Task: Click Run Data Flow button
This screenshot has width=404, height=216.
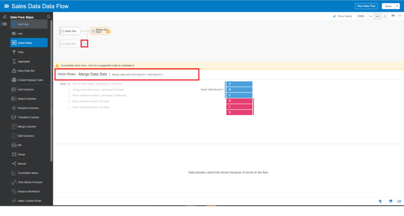Action: (x=367, y=6)
